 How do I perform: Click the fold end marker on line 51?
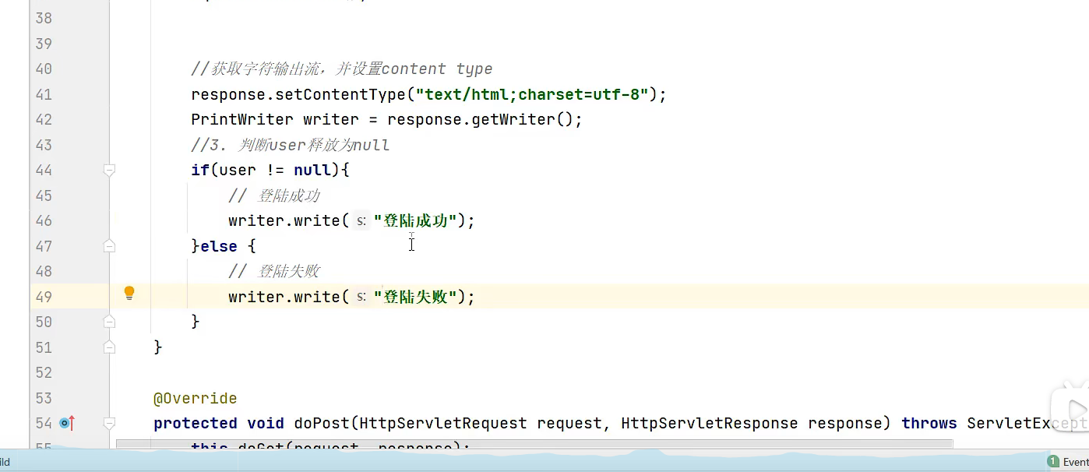coord(109,347)
